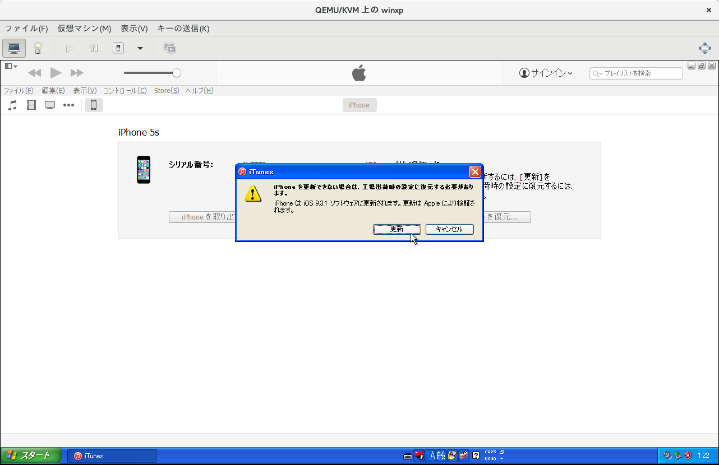Image resolution: width=719 pixels, height=465 pixels.
Task: Click the iTunes previous track button
Action: coord(35,73)
